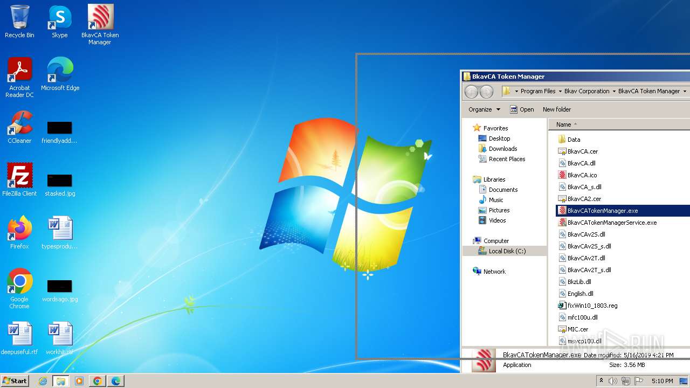Launch Microsoft Edge desktop shortcut
690x388 pixels.
pyautogui.click(x=60, y=74)
